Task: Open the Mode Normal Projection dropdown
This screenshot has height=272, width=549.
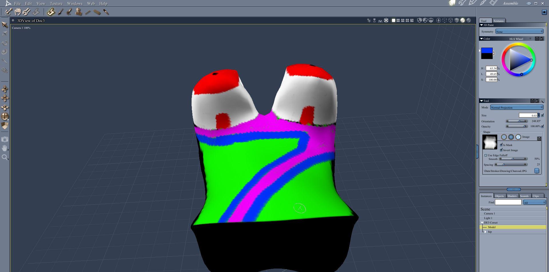Action: 517,107
